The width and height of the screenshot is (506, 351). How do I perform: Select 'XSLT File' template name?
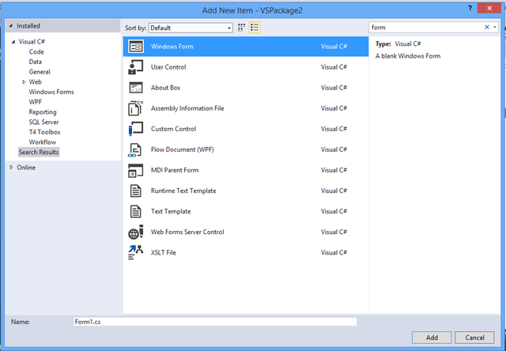(164, 253)
